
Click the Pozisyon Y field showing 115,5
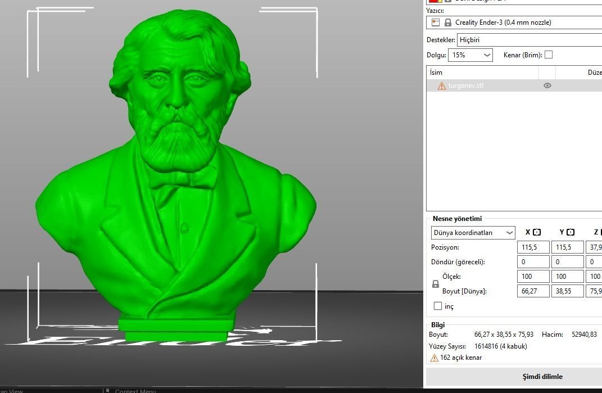click(x=568, y=247)
